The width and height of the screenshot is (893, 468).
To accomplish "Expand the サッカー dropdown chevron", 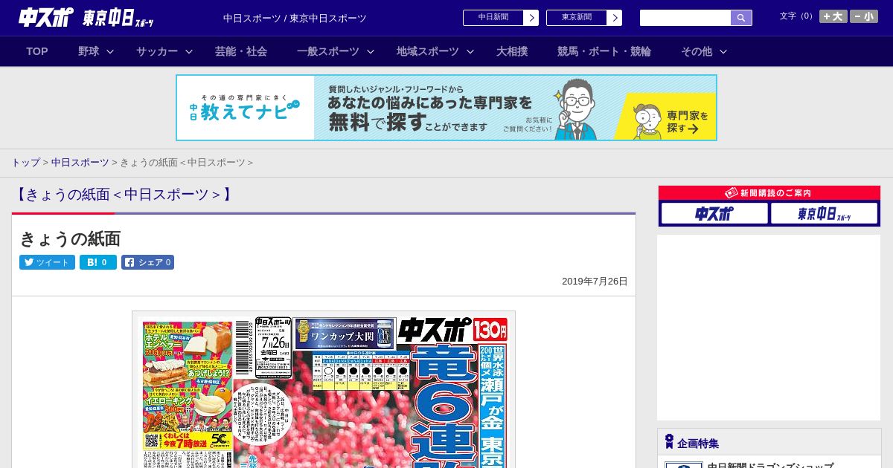I will coord(189,51).
